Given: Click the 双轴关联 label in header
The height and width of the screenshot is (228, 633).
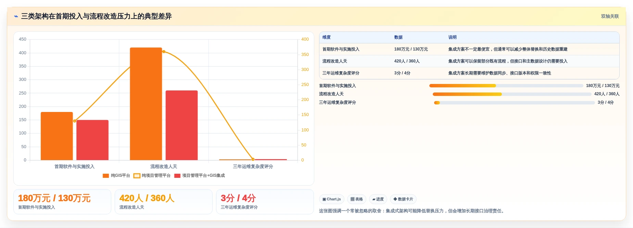Looking at the screenshot, I should 610,16.
